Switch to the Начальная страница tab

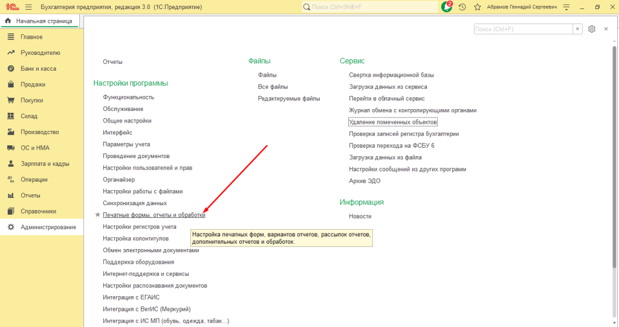40,21
